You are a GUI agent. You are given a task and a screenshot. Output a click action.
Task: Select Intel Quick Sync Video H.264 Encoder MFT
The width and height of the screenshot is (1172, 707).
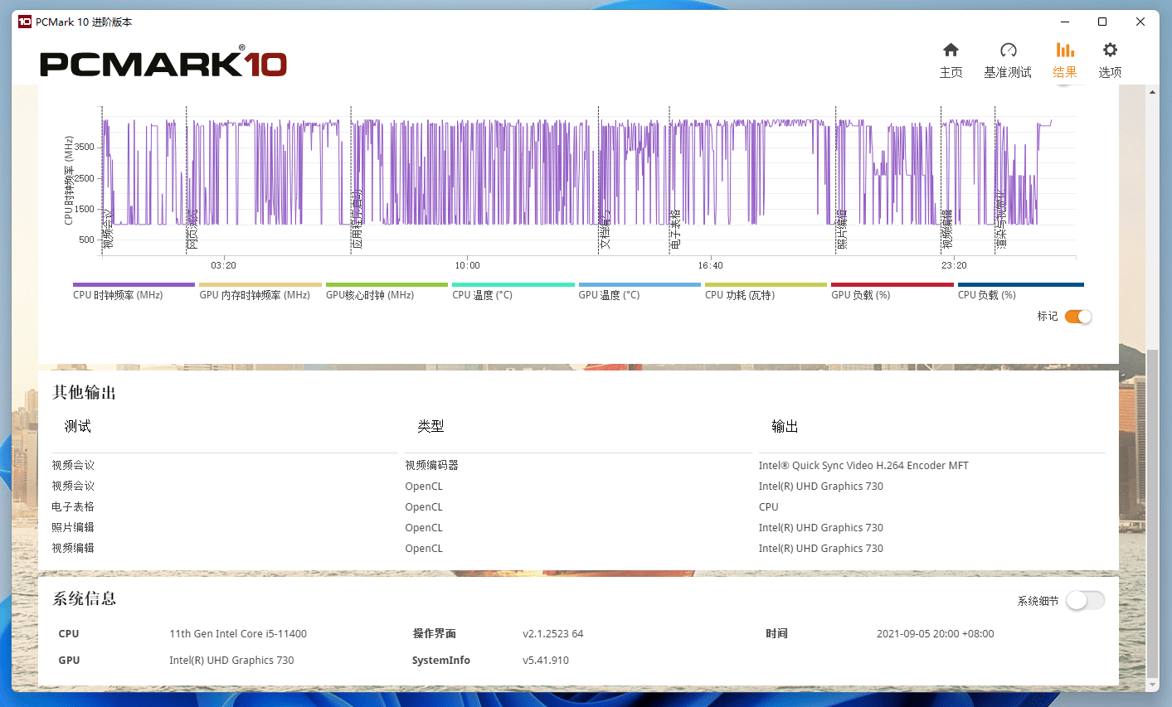pos(863,466)
